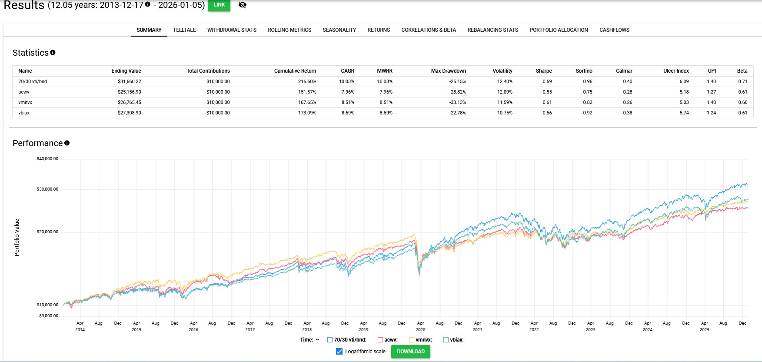Viewport: 762px width, 362px height.
Task: Click volatility value 10.75%
Action: [505, 113]
